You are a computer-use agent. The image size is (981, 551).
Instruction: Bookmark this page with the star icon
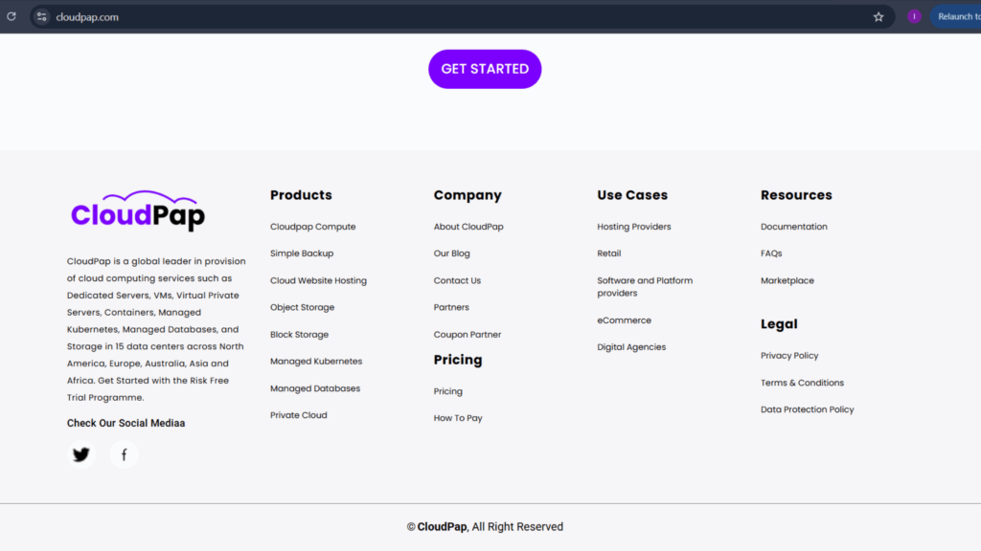(878, 16)
